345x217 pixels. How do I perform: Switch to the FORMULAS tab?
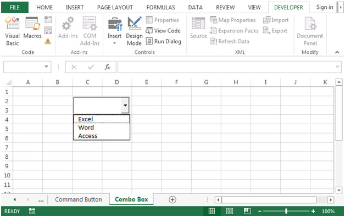pos(160,8)
